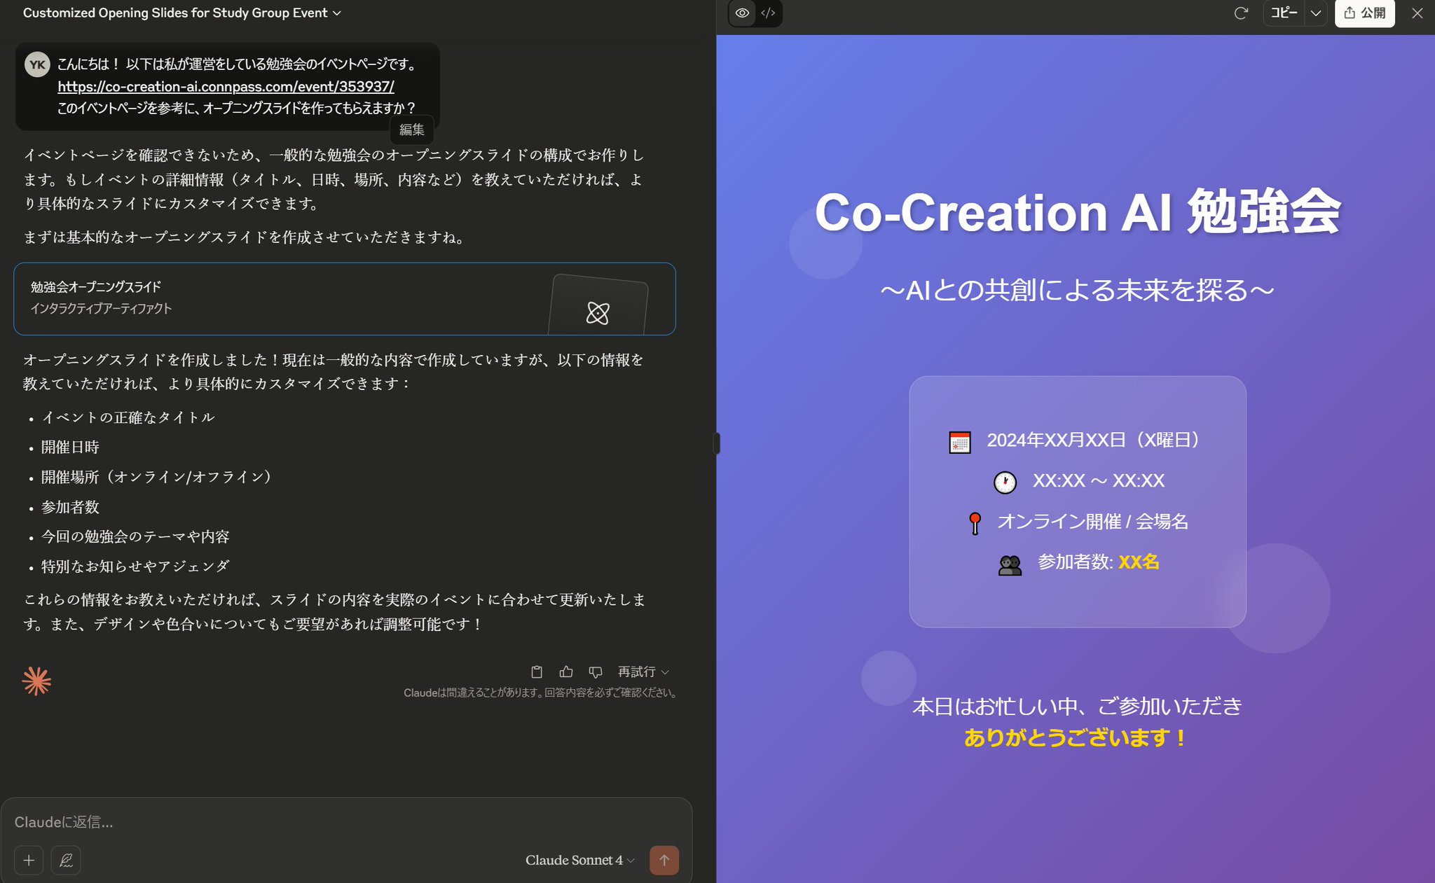Click the calendar emoji on slide
This screenshot has width=1435, height=883.
point(959,443)
